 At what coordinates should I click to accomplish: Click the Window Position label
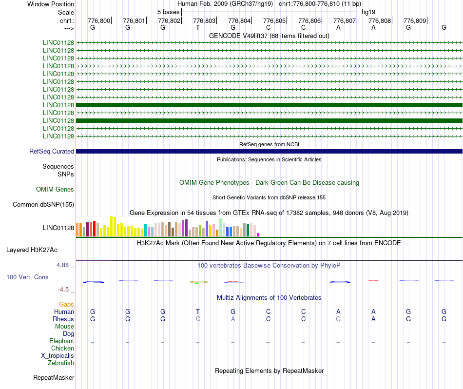point(51,4)
